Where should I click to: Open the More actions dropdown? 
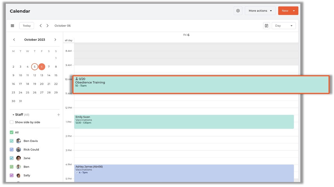(x=260, y=11)
